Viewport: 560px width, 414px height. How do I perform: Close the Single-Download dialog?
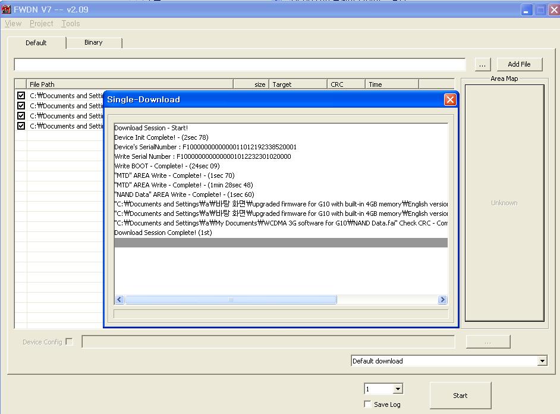pos(450,100)
